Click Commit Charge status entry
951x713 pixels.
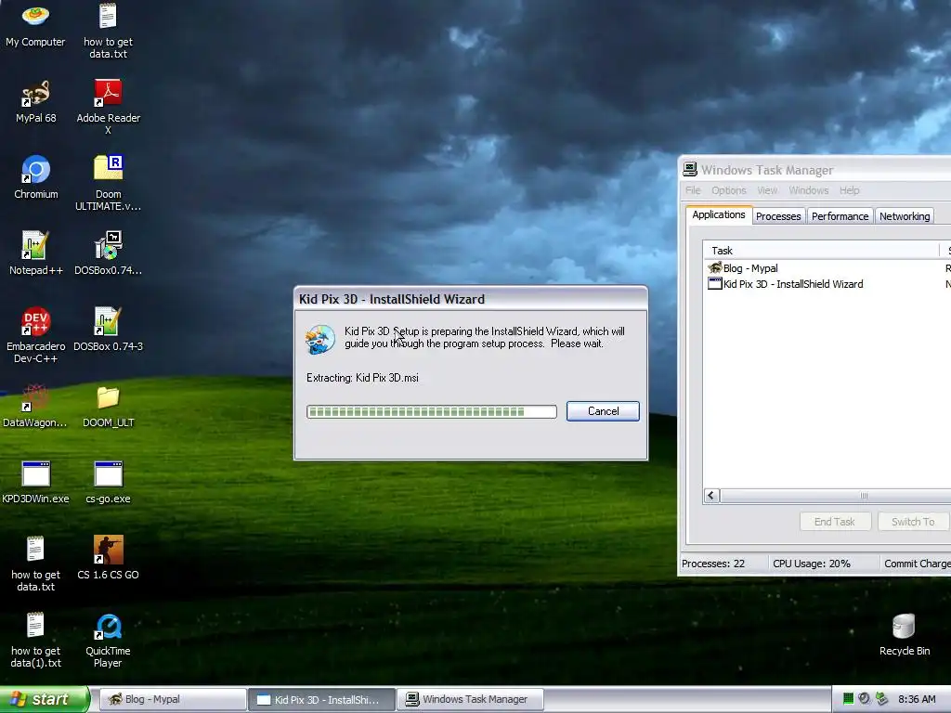(x=917, y=564)
